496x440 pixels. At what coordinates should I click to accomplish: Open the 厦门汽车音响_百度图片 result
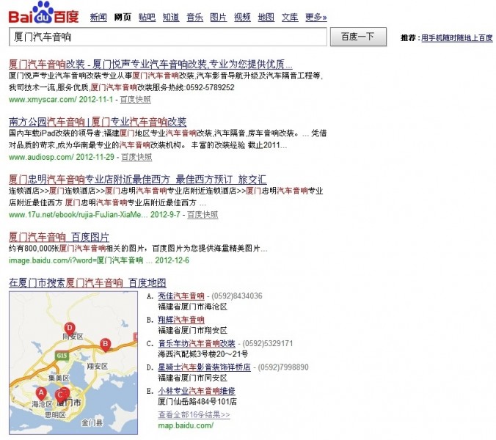click(x=59, y=237)
